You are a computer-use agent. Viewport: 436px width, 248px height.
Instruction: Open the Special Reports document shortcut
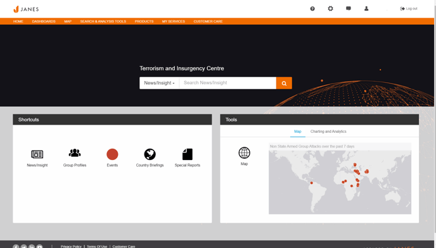(188, 154)
